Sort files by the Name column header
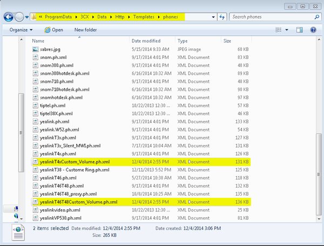 [38, 41]
